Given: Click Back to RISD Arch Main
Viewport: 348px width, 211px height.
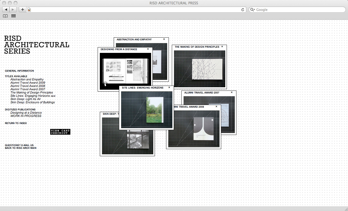Looking at the screenshot, I should pos(20,148).
